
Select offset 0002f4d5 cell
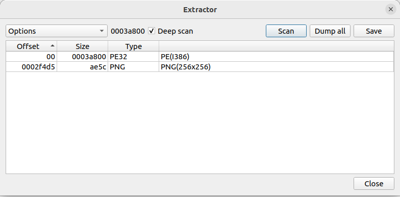(32, 67)
